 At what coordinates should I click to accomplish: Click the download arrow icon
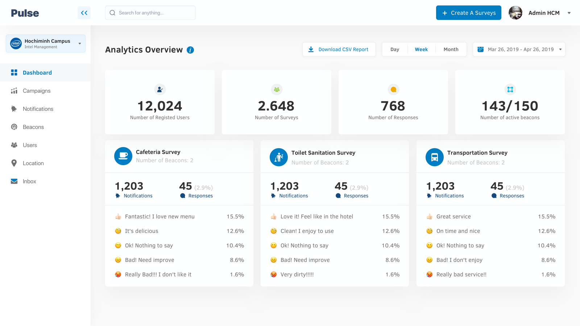[x=311, y=49]
